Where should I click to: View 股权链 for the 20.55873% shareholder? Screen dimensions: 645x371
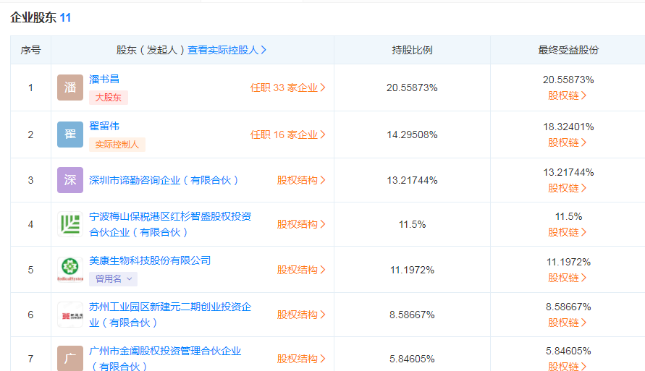[567, 95]
